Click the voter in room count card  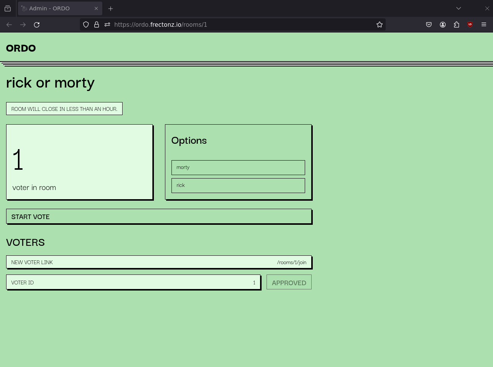click(79, 162)
